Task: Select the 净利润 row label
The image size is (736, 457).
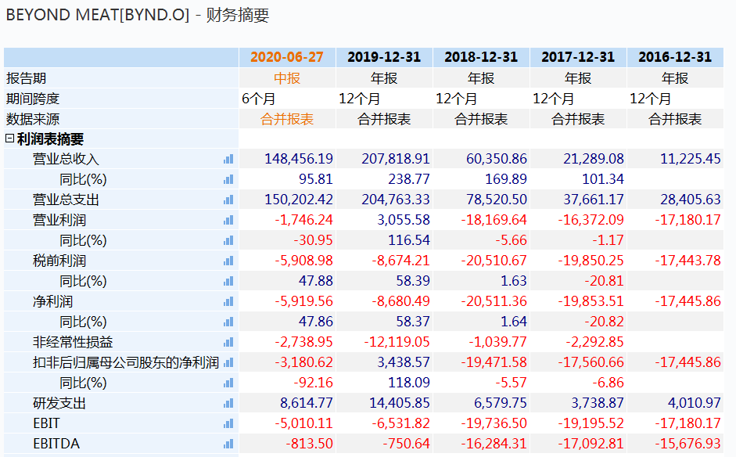Action: 52,301
